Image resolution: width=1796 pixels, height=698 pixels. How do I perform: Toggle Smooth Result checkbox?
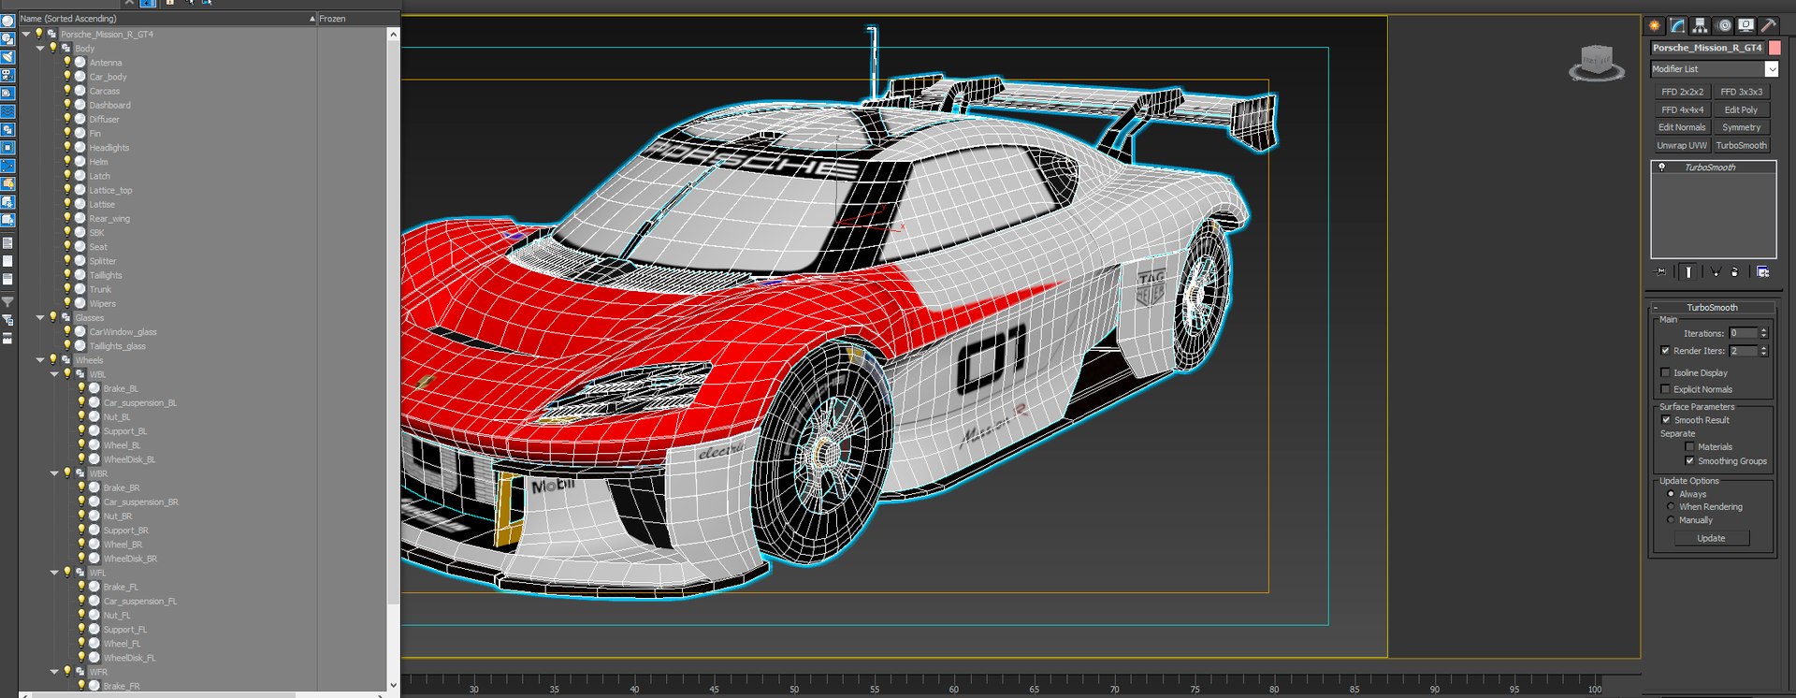point(1666,420)
